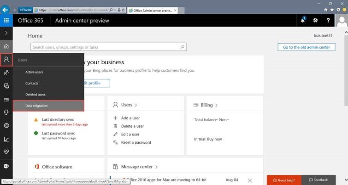Click the browser smiley feedback icon

[x=344, y=10]
